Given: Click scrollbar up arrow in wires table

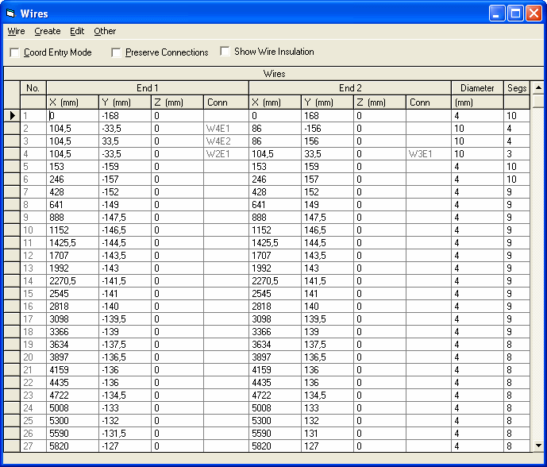Looking at the screenshot, I should (x=538, y=87).
